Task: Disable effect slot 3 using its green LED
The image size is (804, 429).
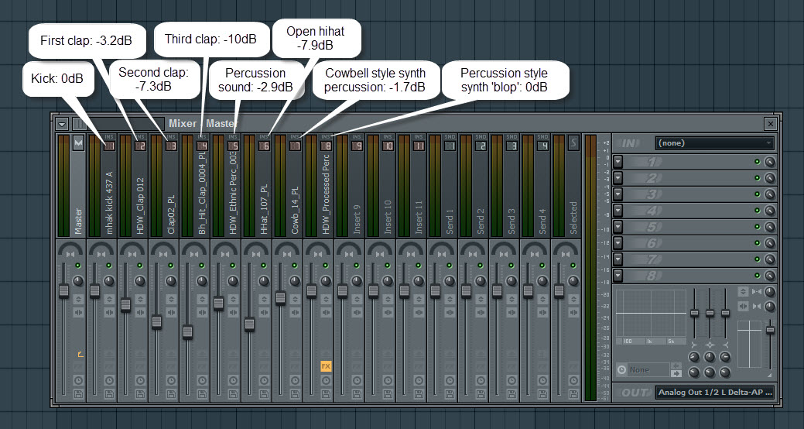Action: pyautogui.click(x=757, y=194)
